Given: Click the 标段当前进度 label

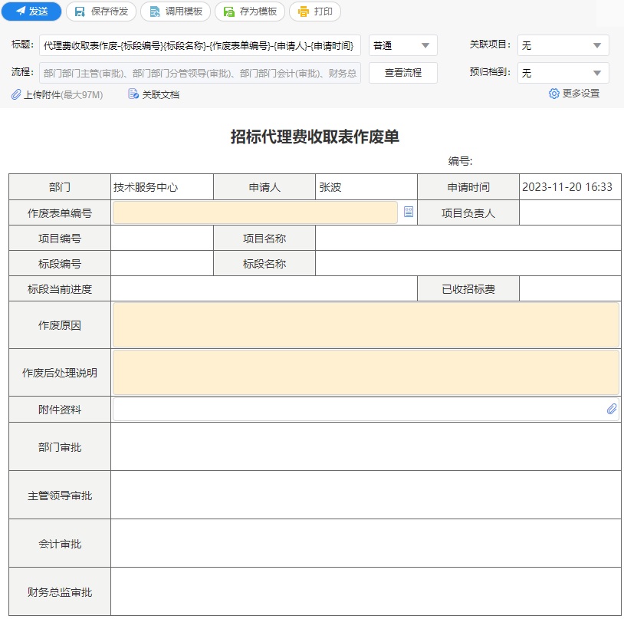Looking at the screenshot, I should click(60, 289).
